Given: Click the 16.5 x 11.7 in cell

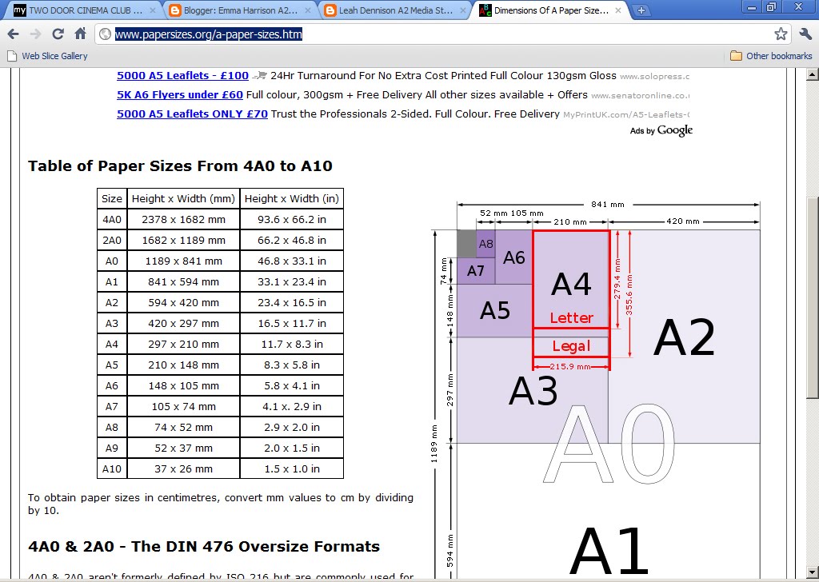Looking at the screenshot, I should 291,323.
